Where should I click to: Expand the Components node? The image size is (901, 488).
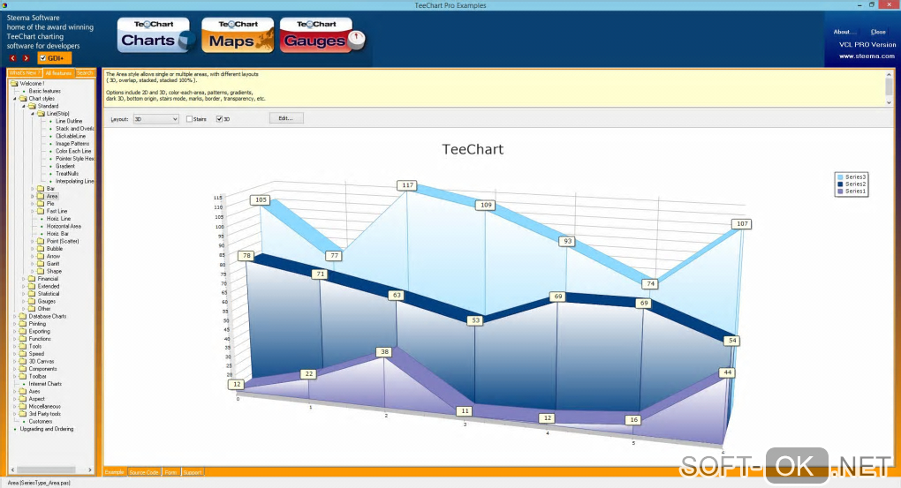click(15, 369)
